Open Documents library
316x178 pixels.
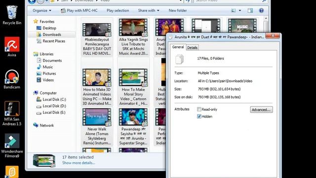tap(52, 60)
